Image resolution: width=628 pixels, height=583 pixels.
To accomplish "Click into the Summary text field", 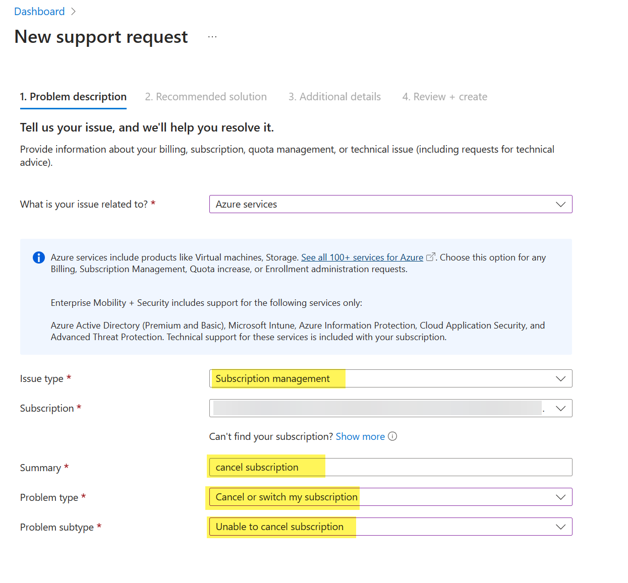I will (x=390, y=467).
